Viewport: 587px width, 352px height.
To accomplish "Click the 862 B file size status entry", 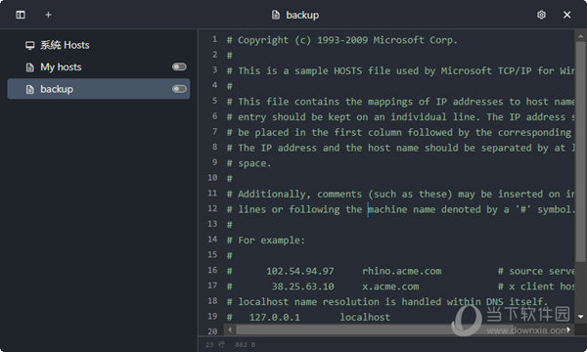I will 246,344.
